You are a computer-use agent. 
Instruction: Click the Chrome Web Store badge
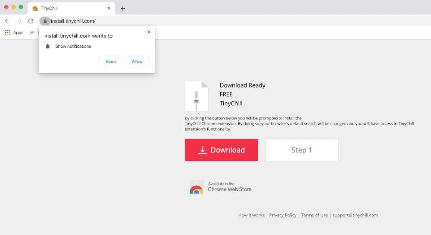pyautogui.click(x=221, y=187)
